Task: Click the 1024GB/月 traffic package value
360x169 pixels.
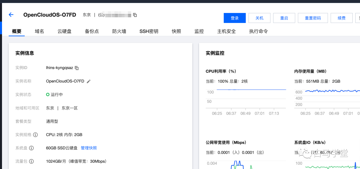Action: pos(76,161)
